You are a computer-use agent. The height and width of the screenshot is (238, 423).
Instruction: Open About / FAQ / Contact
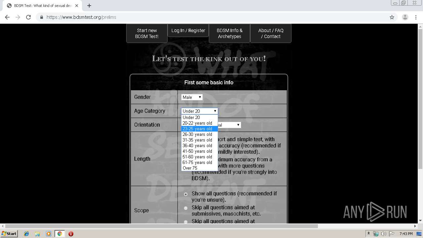271,33
